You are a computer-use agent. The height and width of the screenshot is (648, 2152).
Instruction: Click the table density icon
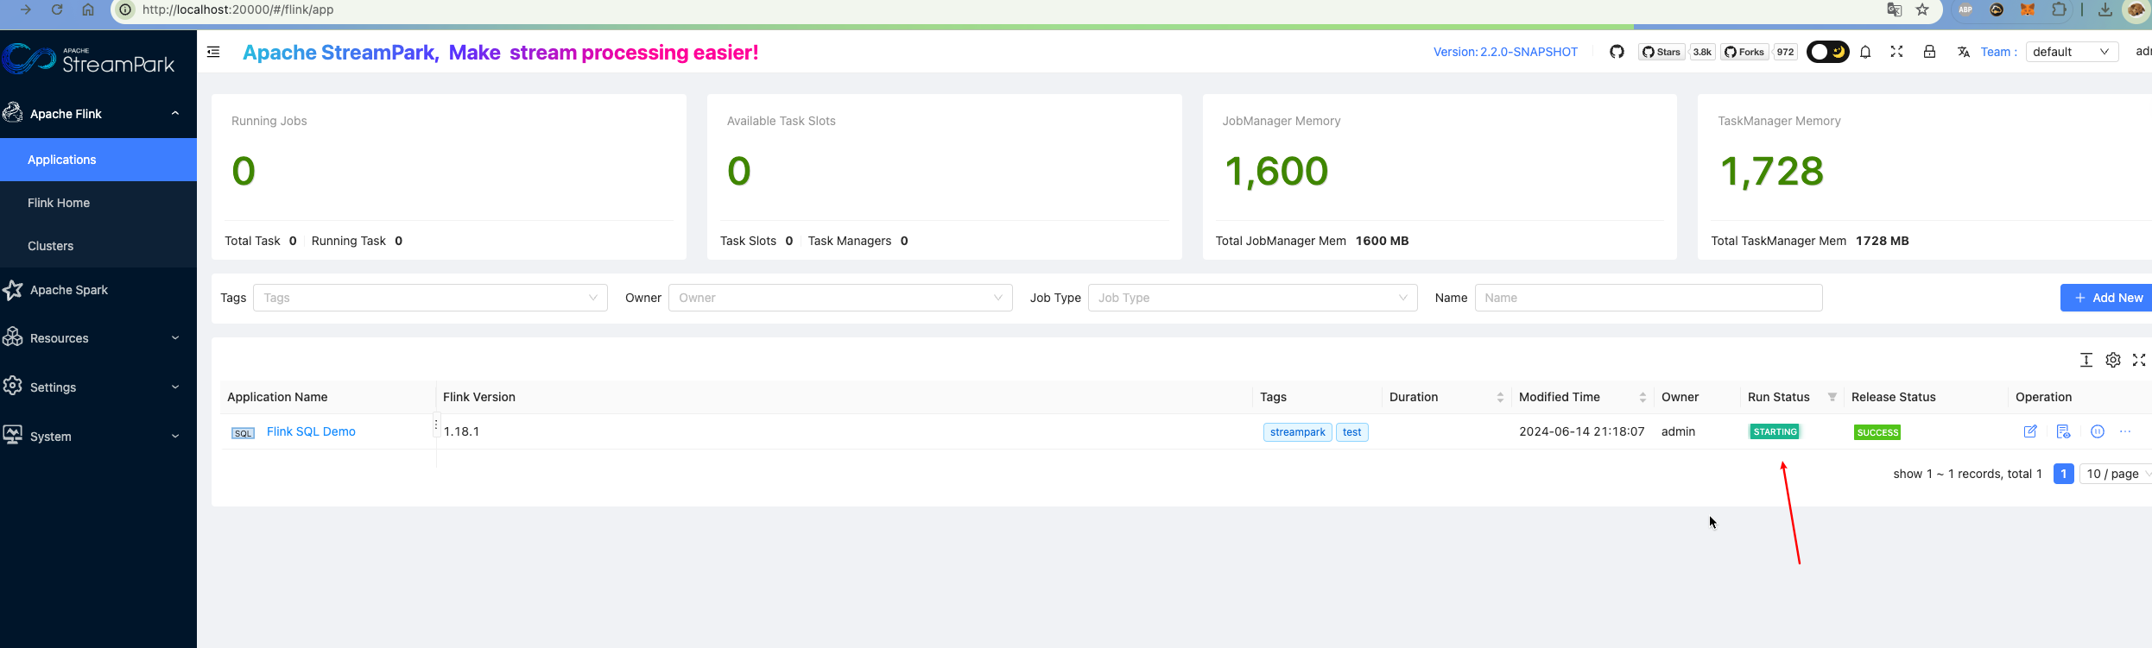(2086, 360)
